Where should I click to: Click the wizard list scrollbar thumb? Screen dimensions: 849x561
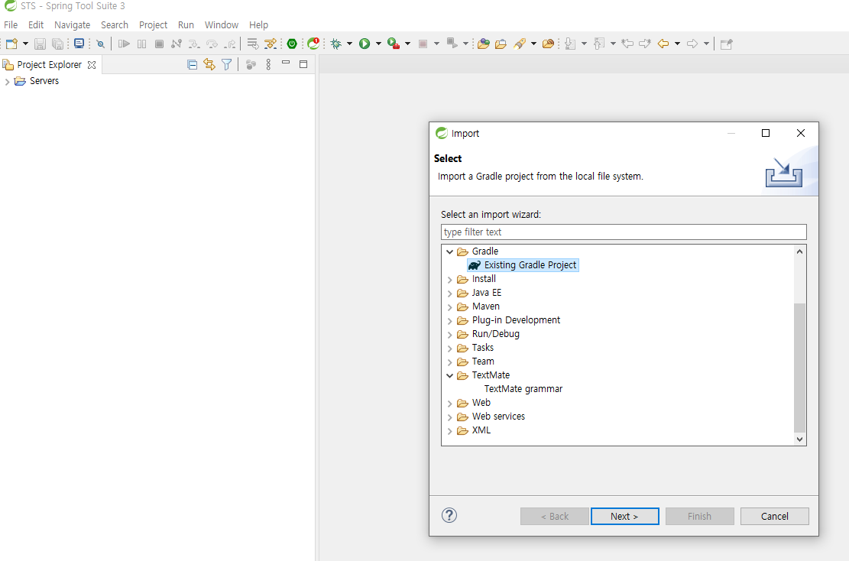tap(800, 368)
